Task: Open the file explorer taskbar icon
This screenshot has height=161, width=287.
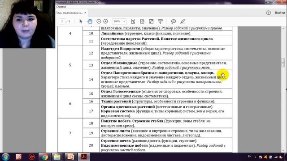Action: pyautogui.click(x=57, y=157)
